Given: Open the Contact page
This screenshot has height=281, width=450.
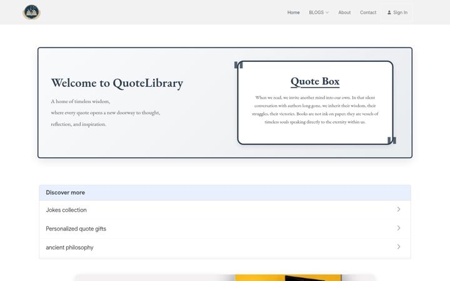Looking at the screenshot, I should 368,12.
